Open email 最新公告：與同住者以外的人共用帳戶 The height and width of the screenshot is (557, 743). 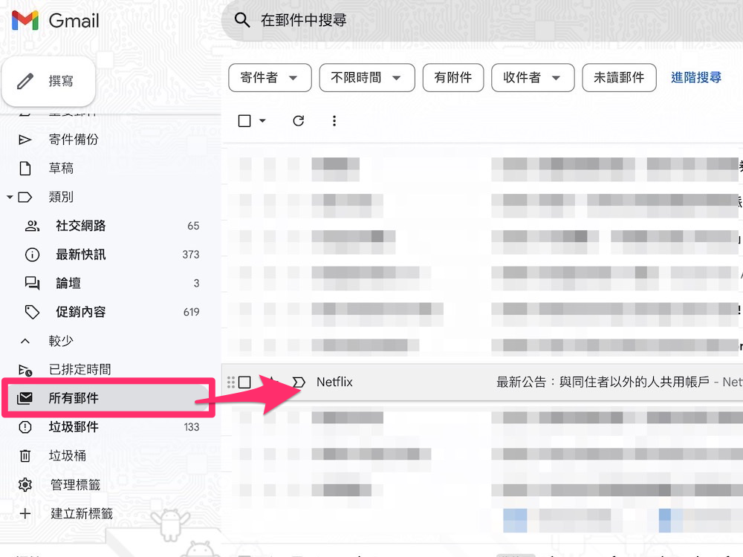[x=603, y=382]
